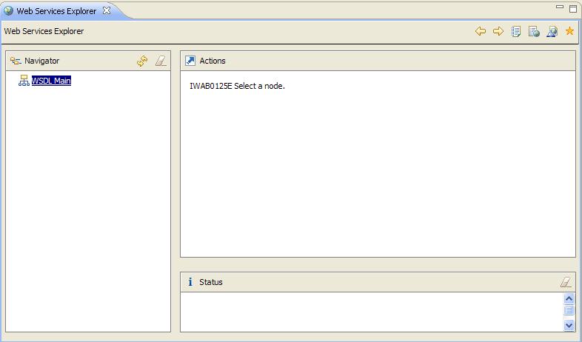Image resolution: width=582 pixels, height=342 pixels.
Task: Minimize the Web Services Explorer view
Action: 560,7
